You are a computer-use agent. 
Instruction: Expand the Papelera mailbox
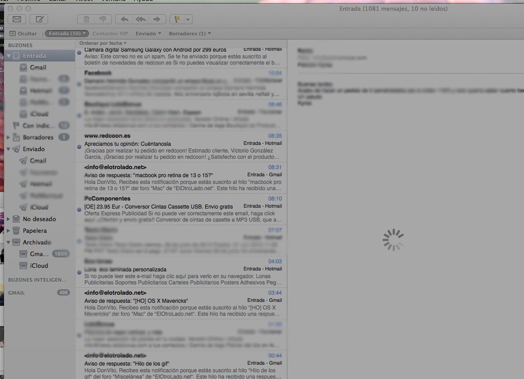click(x=8, y=231)
